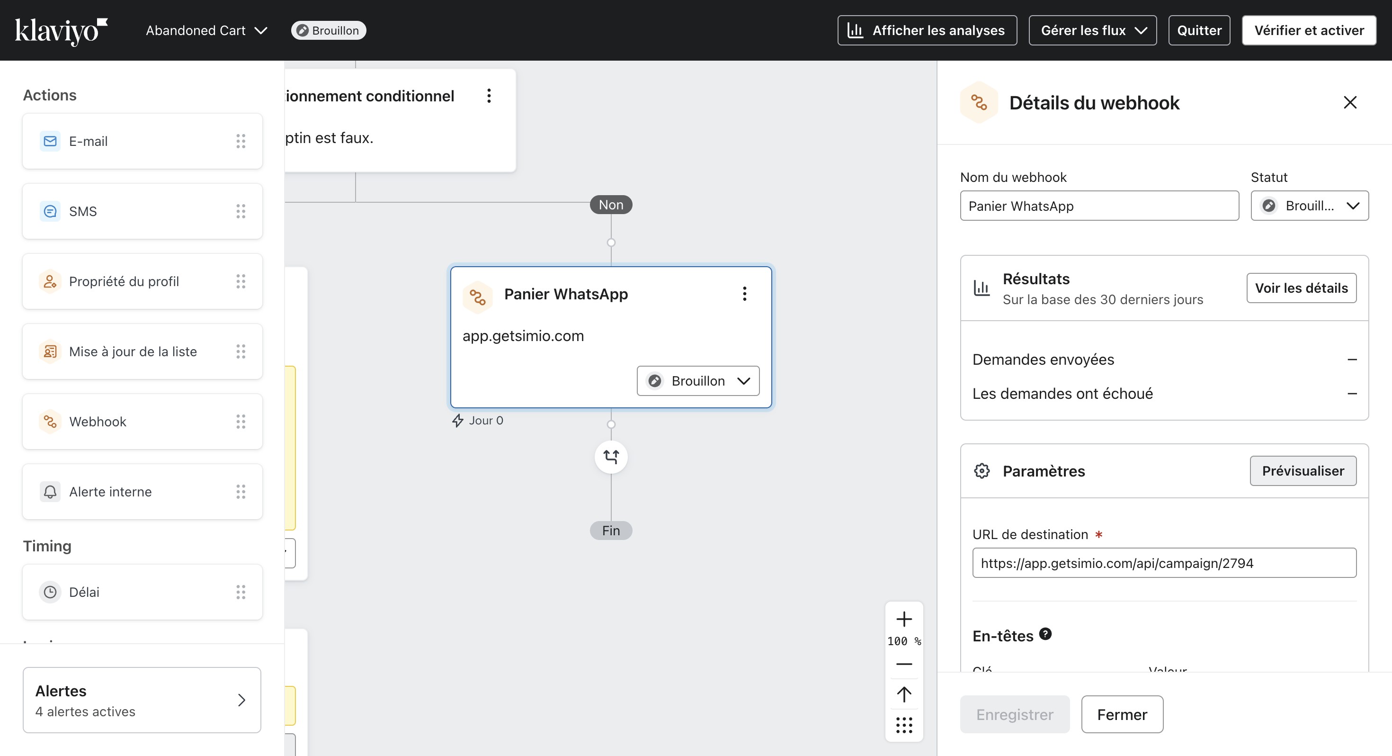Open the canvas grid dots control
This screenshot has width=1392, height=756.
coord(903,725)
